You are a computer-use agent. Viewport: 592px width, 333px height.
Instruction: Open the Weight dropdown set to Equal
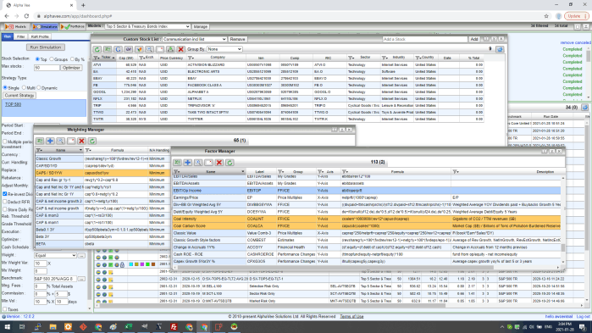click(x=56, y=256)
